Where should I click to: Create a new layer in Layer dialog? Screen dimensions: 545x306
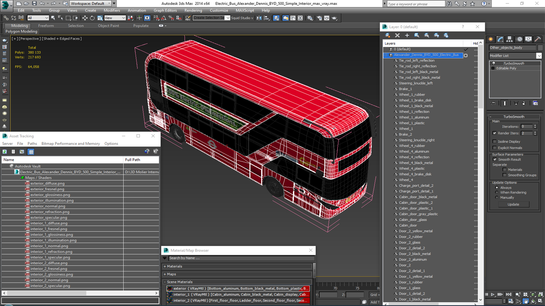tap(387, 35)
